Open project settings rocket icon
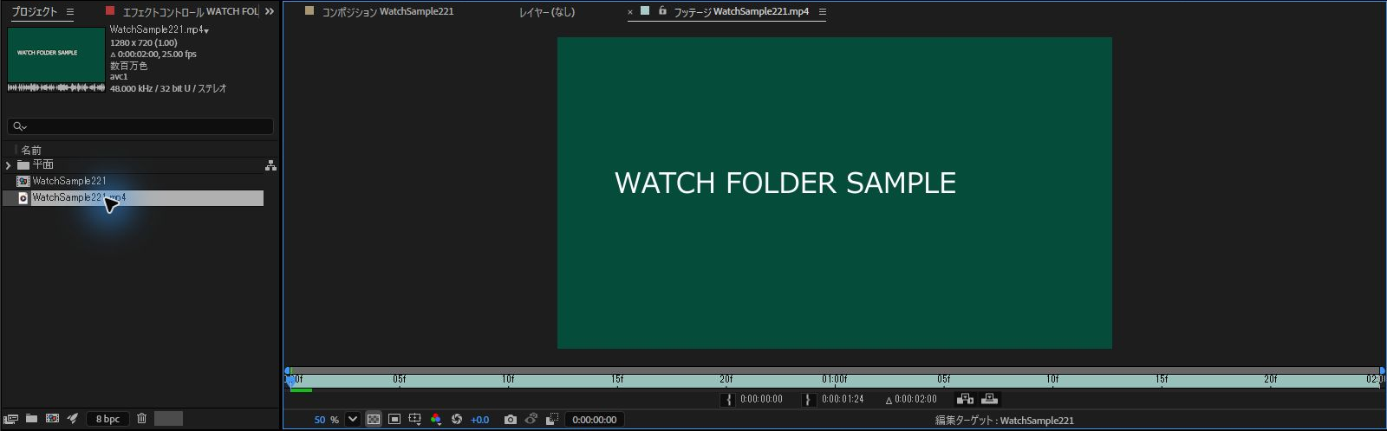Screen dimensions: 1387x431 (x=73, y=419)
